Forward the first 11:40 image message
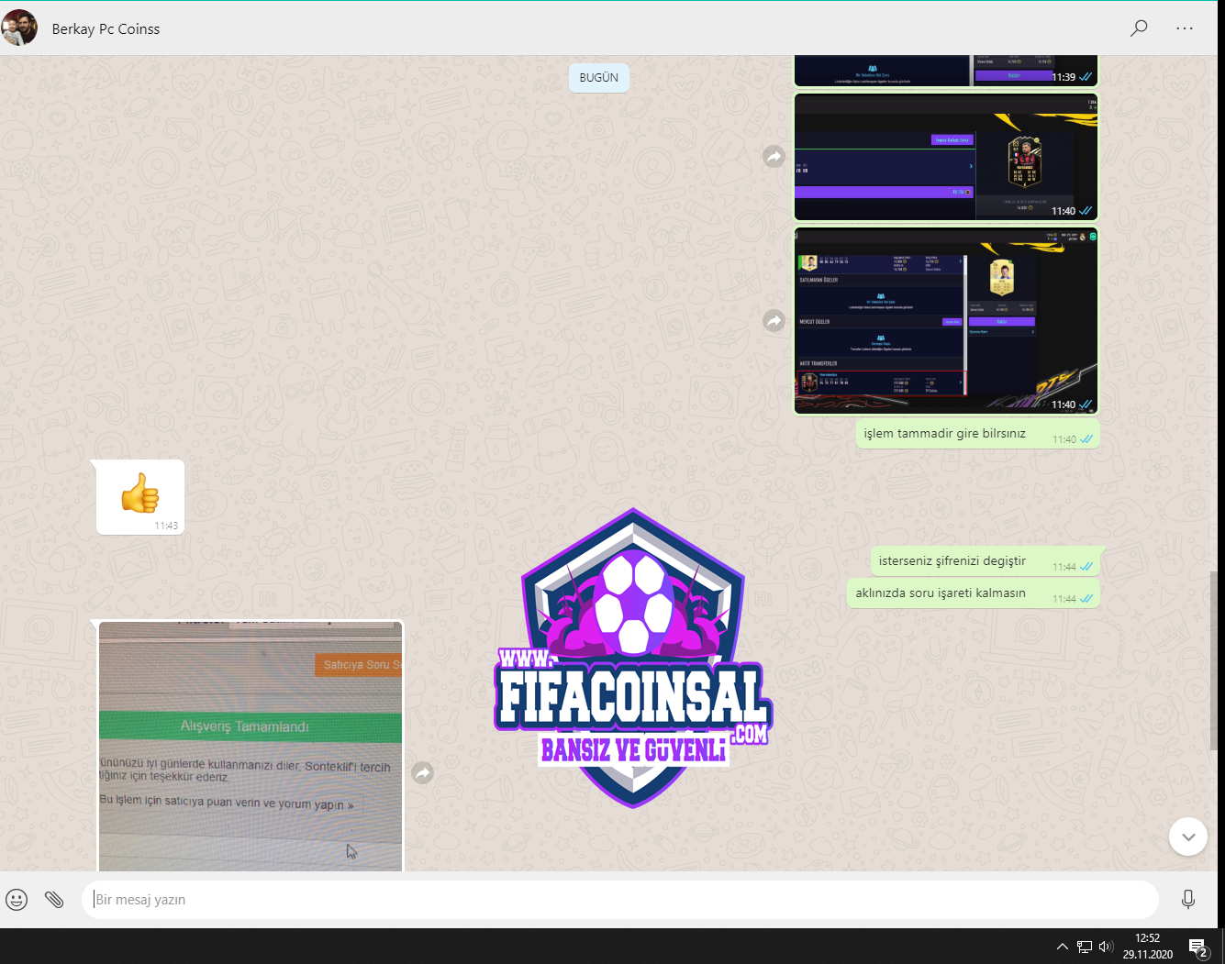Screen dimensions: 1225x964 point(774,157)
